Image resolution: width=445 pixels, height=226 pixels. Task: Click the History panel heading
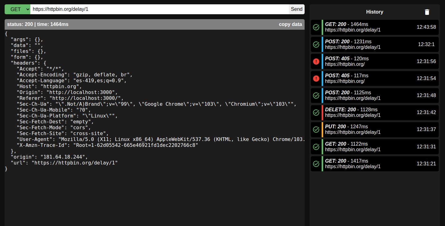pyautogui.click(x=374, y=12)
